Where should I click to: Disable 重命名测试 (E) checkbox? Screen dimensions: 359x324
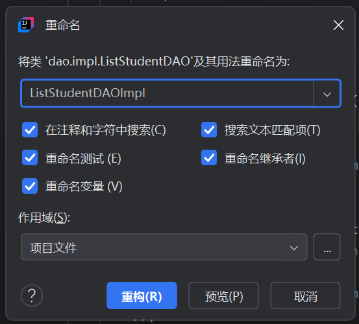pos(30,157)
